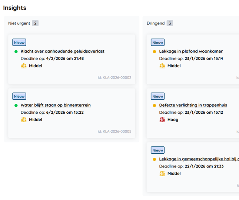Click green status dot for geluidsoverlast complaint
Screen dimensions: 239x200
16,51
